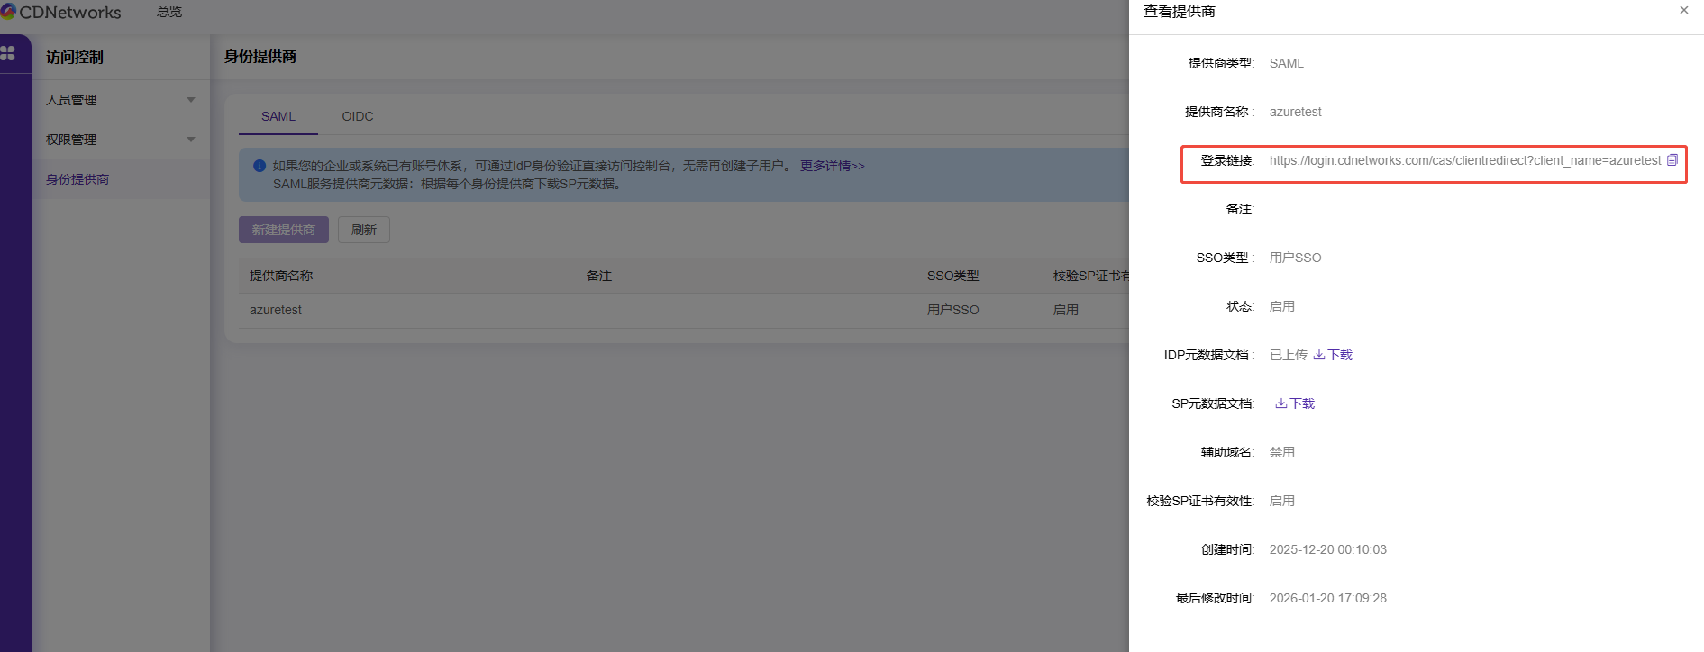Expand the 人员管理 menu arrow
Screen dimensions: 1704x652
pyautogui.click(x=191, y=100)
